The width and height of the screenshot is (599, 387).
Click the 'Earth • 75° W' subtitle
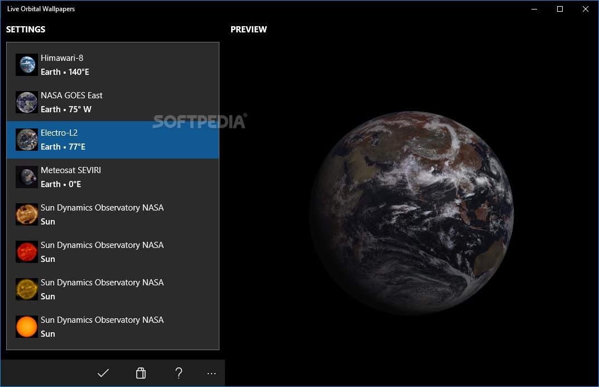pos(66,109)
